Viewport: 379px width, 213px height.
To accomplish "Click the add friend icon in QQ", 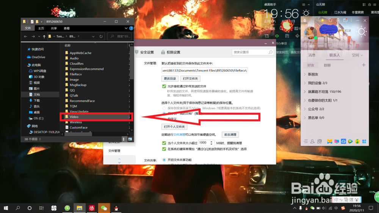I will click(x=313, y=141).
